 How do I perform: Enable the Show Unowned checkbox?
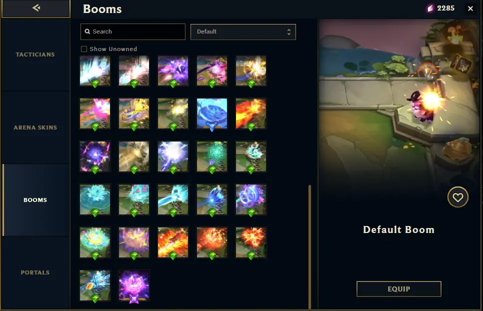[84, 49]
